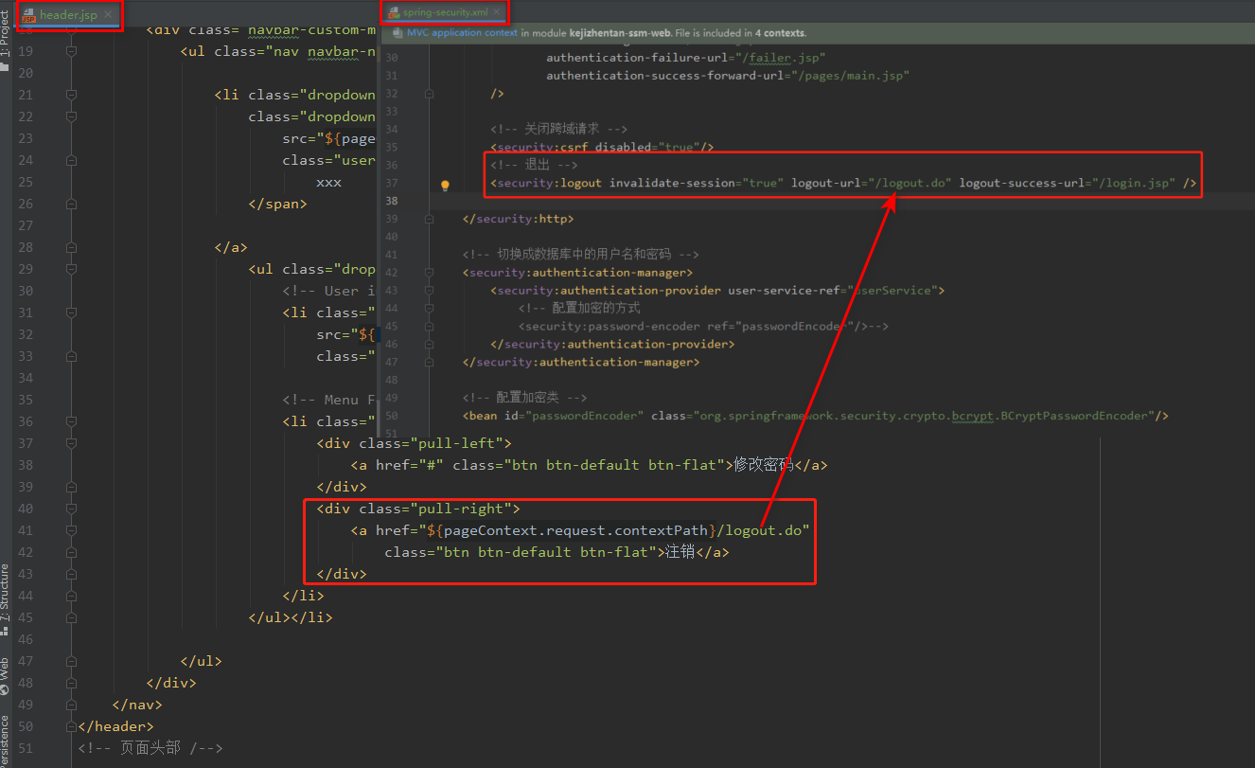Click the 关闭跨域请求 comment on line 34
Image resolution: width=1255 pixels, height=768 pixels.
point(558,129)
